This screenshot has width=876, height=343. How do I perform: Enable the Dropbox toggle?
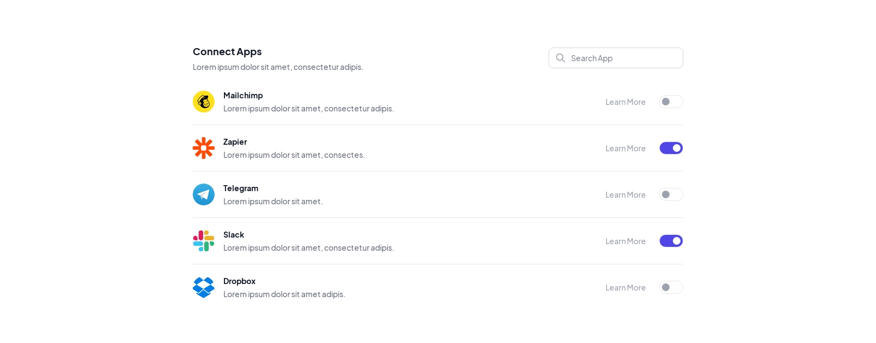671,287
